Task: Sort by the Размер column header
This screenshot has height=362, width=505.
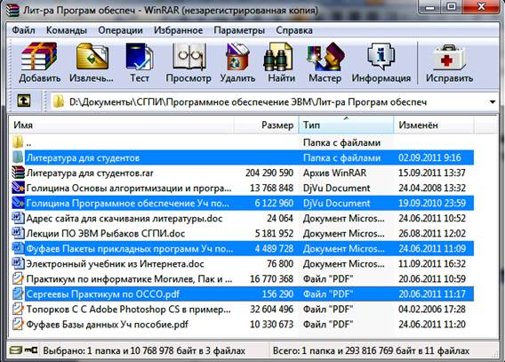Action: tap(267, 125)
